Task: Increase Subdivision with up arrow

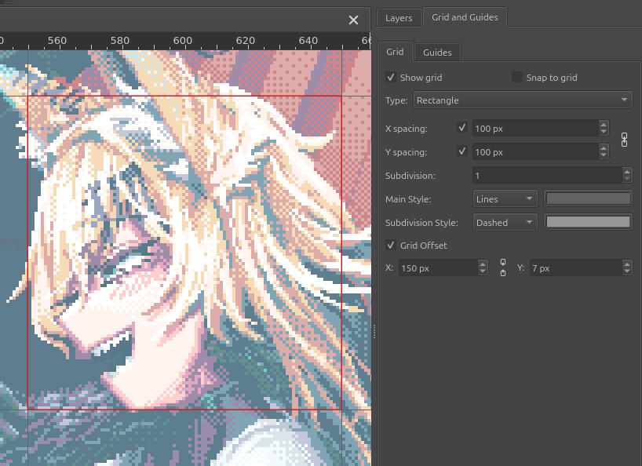Action: pos(627,172)
